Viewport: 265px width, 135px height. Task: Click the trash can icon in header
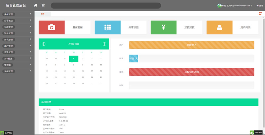[43, 5]
